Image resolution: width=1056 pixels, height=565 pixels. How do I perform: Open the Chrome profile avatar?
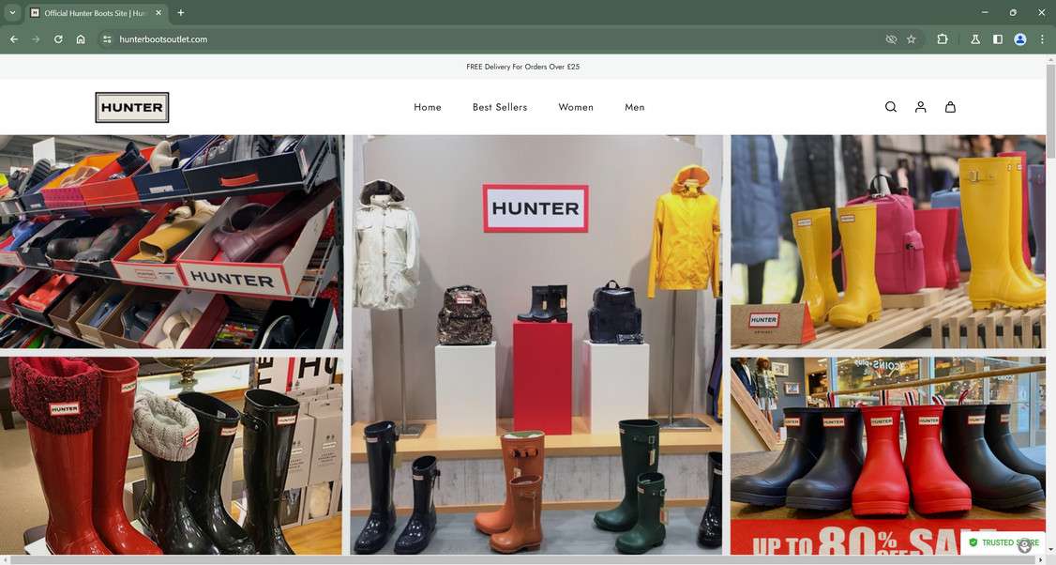[x=1020, y=39]
